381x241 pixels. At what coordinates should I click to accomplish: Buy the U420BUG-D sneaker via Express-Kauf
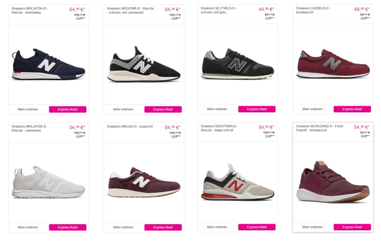pyautogui.click(x=352, y=109)
